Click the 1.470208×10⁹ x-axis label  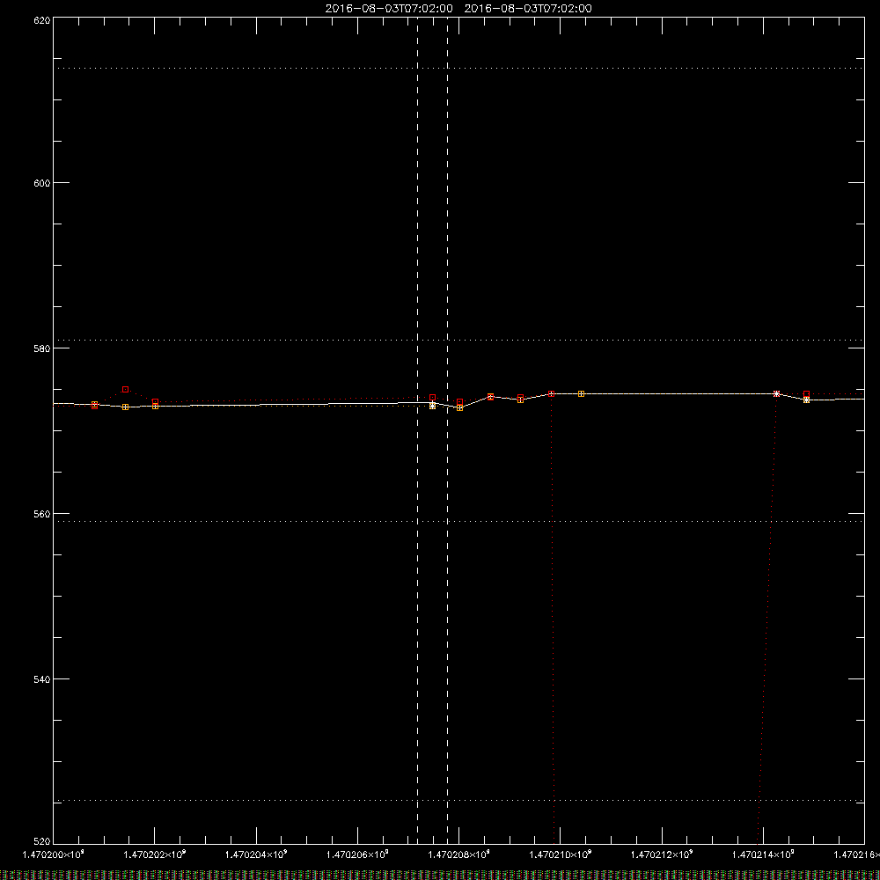(x=459, y=854)
